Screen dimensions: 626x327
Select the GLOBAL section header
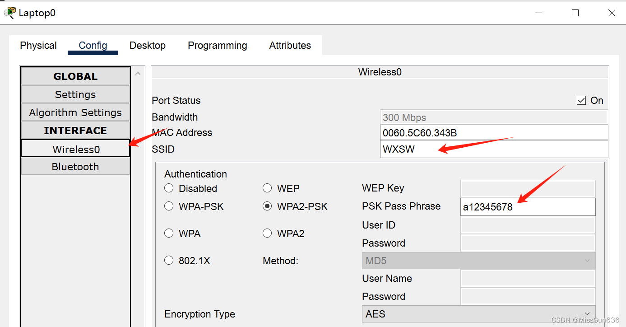click(75, 76)
